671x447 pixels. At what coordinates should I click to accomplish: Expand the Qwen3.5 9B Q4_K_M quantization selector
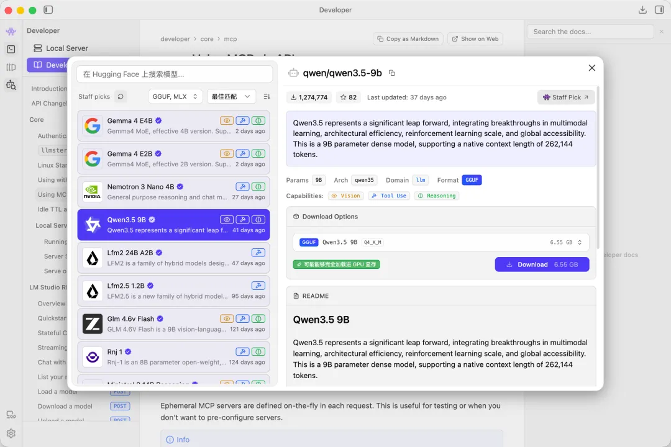click(x=440, y=242)
